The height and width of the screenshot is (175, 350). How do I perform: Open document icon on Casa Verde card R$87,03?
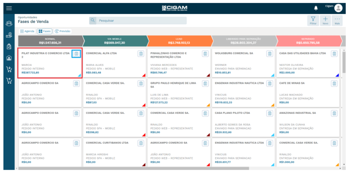(x=141, y=83)
